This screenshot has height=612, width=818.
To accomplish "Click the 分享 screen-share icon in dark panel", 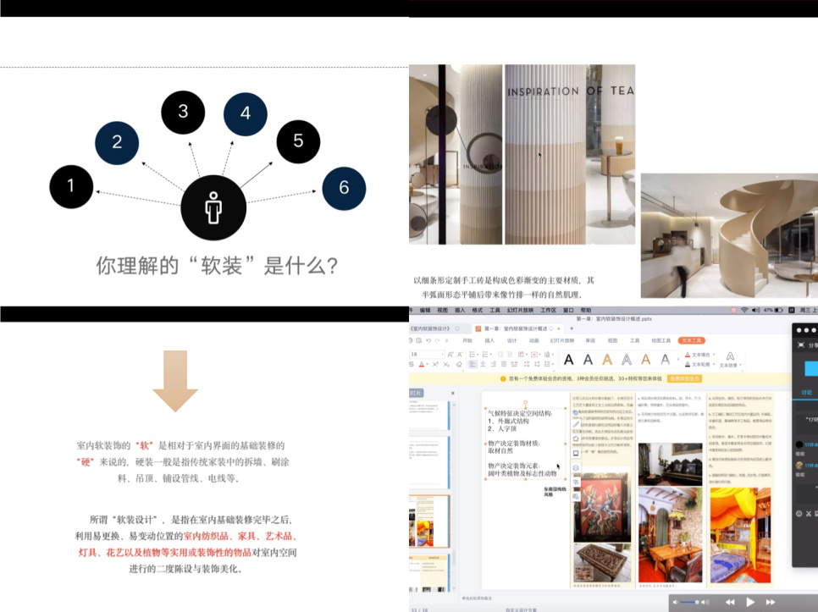I will [801, 345].
